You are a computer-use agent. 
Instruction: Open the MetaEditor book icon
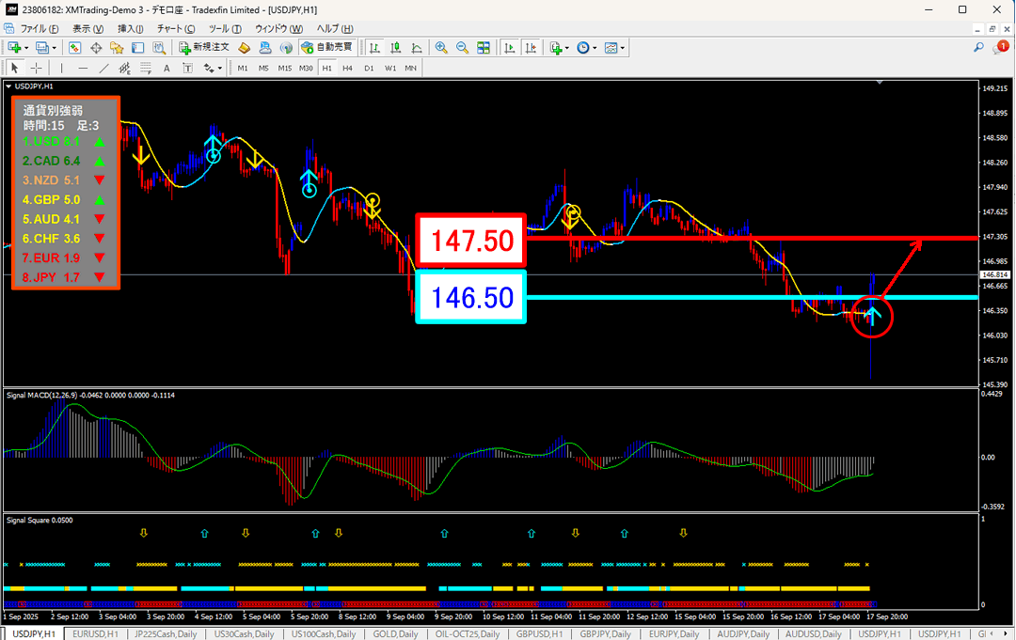click(245, 48)
